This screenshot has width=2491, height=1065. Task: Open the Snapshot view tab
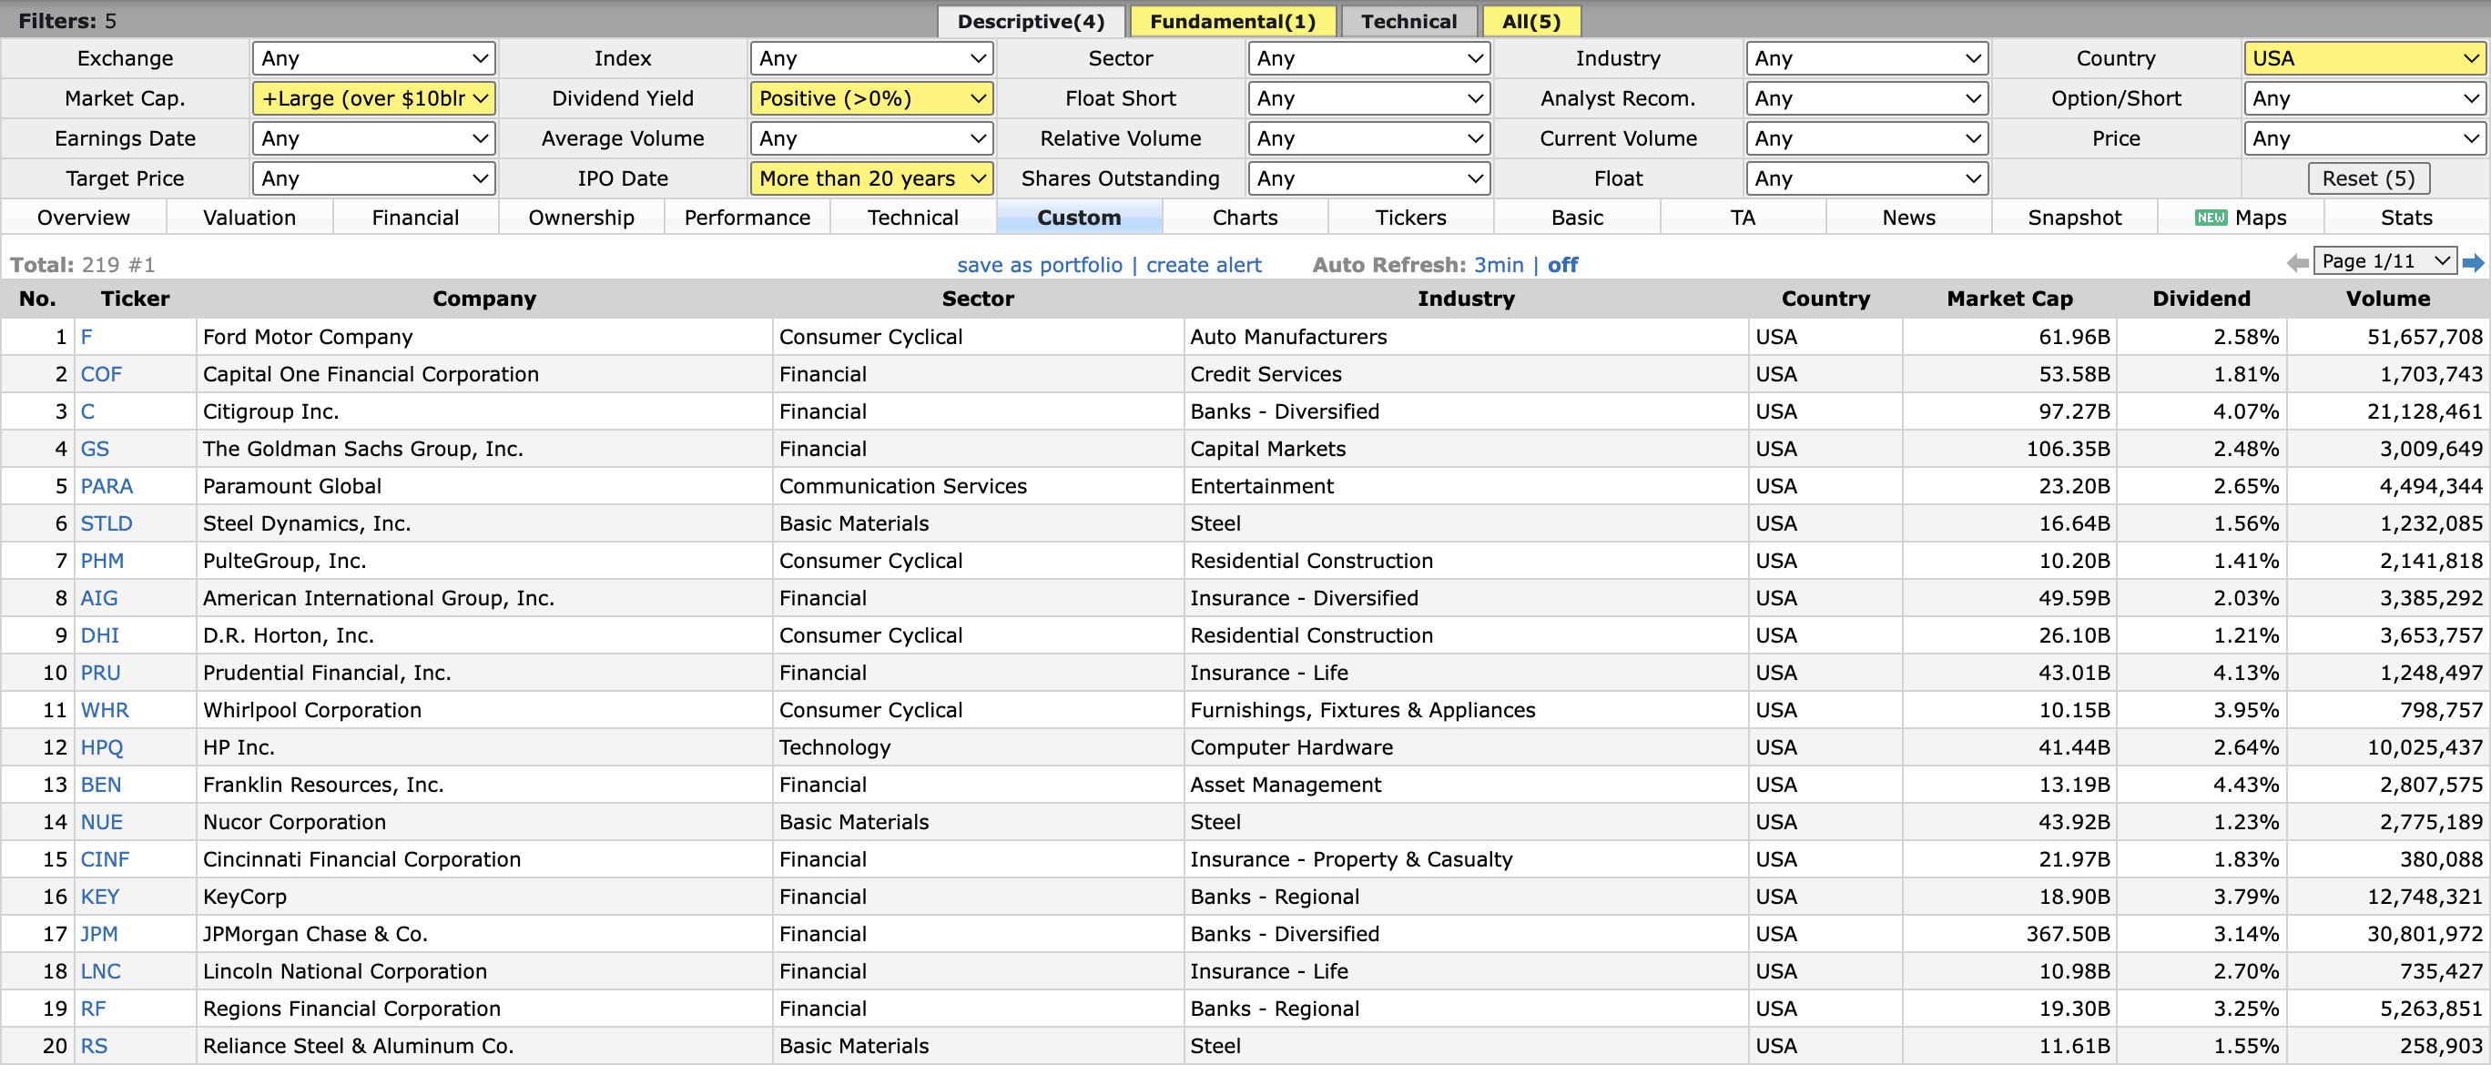(2075, 218)
